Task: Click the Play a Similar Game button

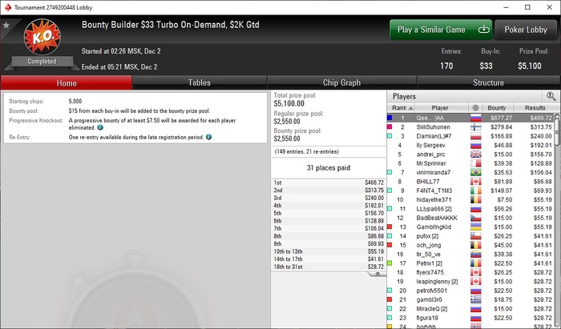Action: click(441, 30)
